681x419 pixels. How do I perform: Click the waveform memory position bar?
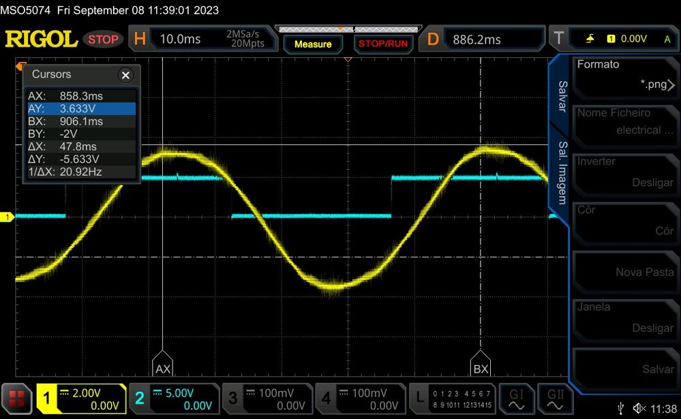click(x=348, y=29)
